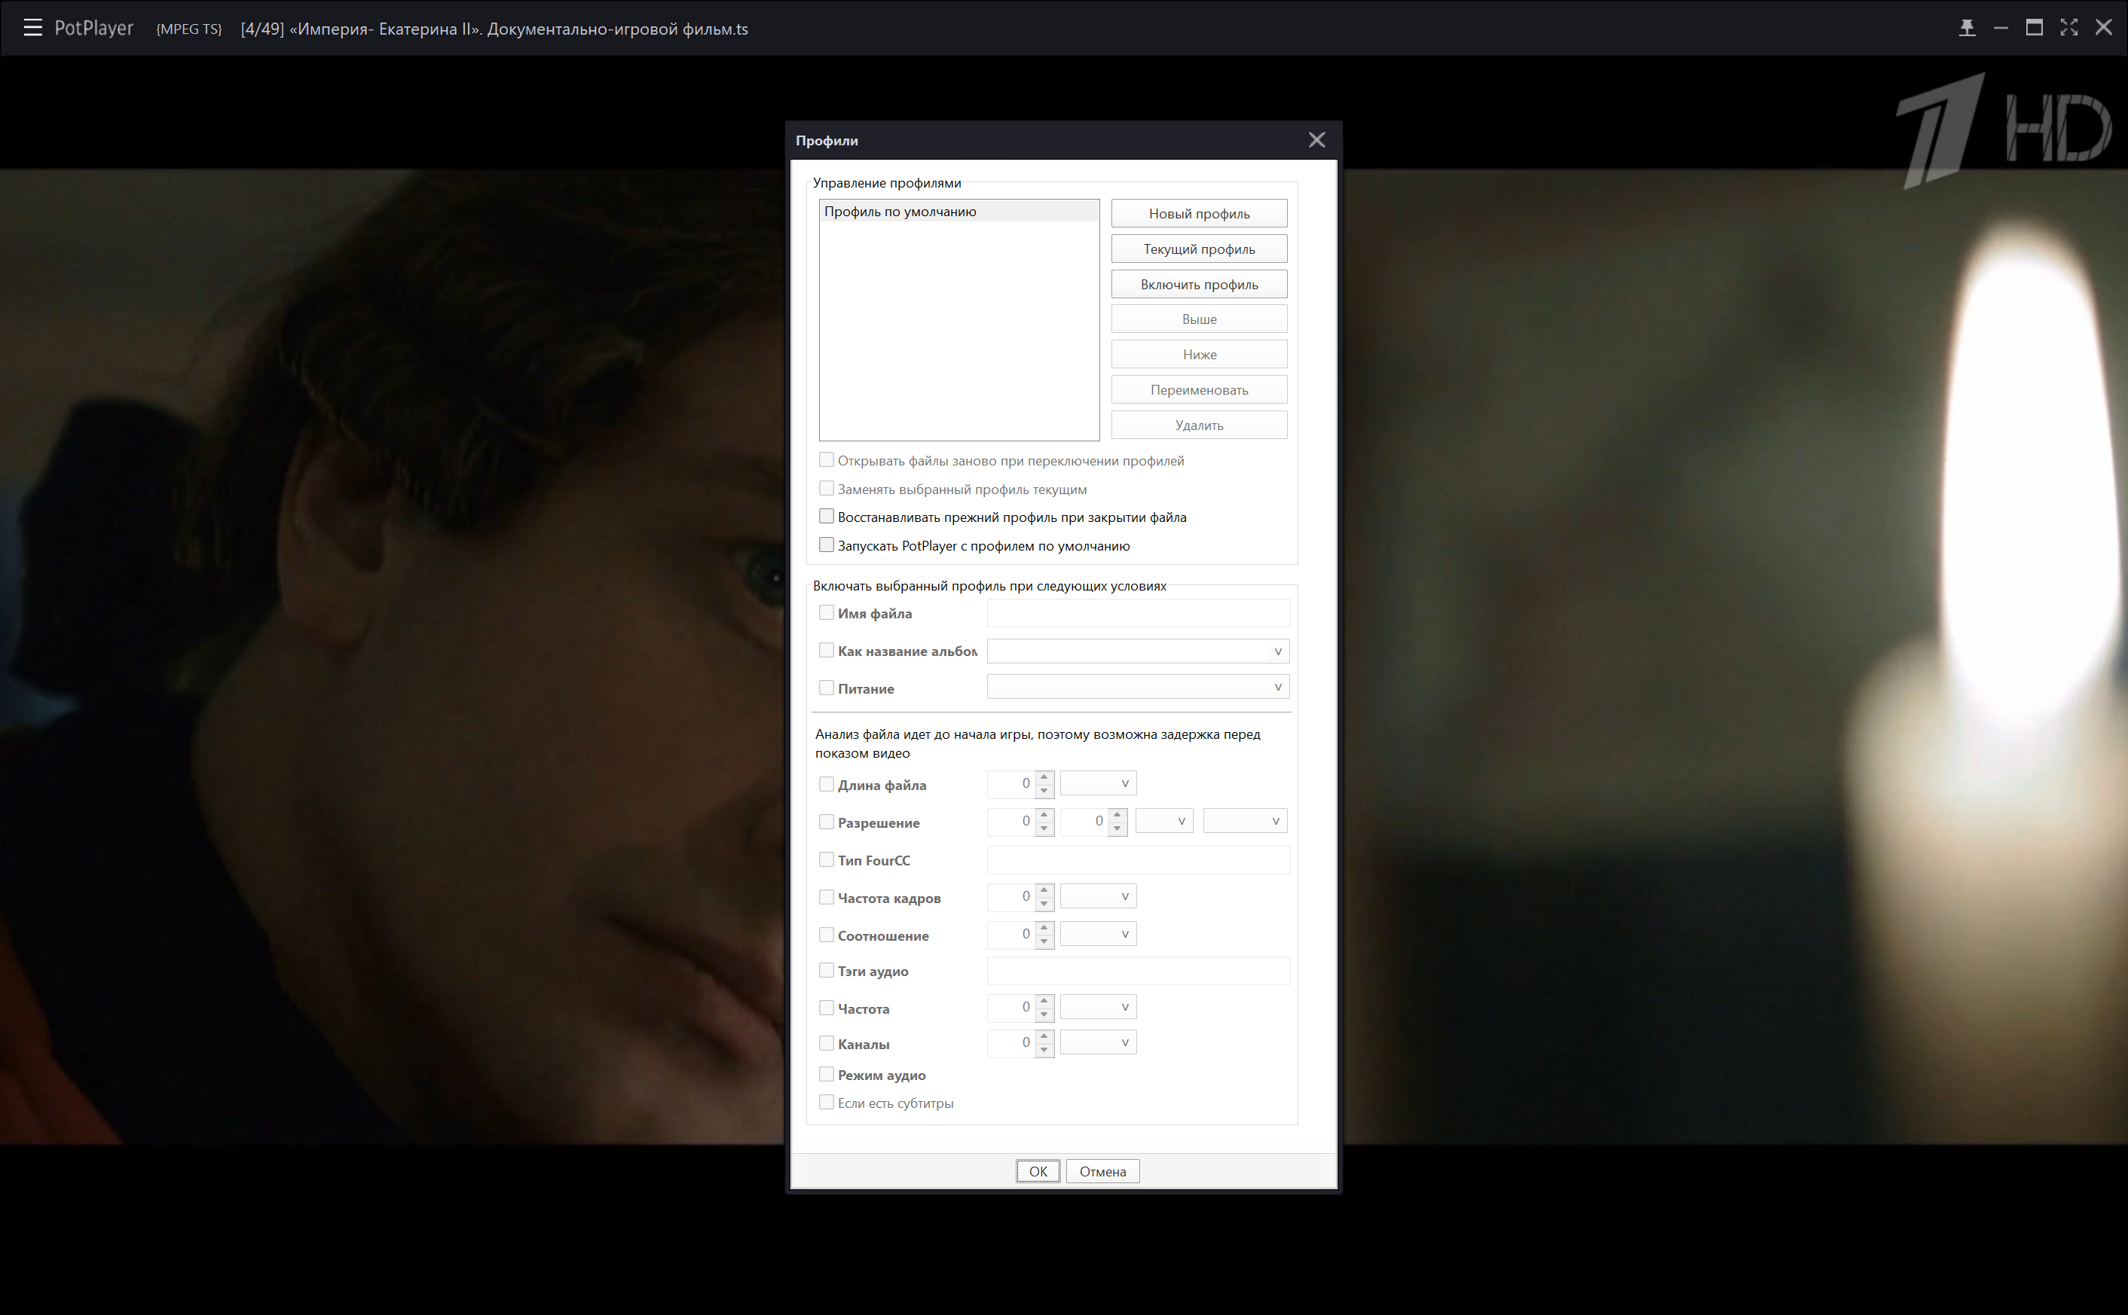
Task: Click the Имя файла text field
Action: tap(1138, 613)
